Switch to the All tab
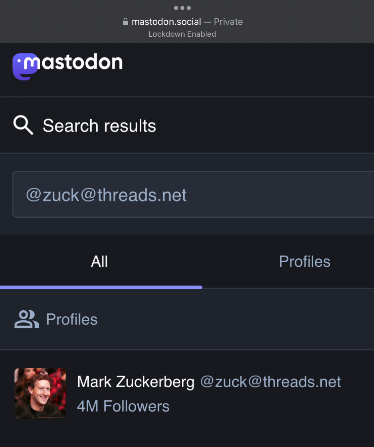The width and height of the screenshot is (374, 447). pos(99,262)
